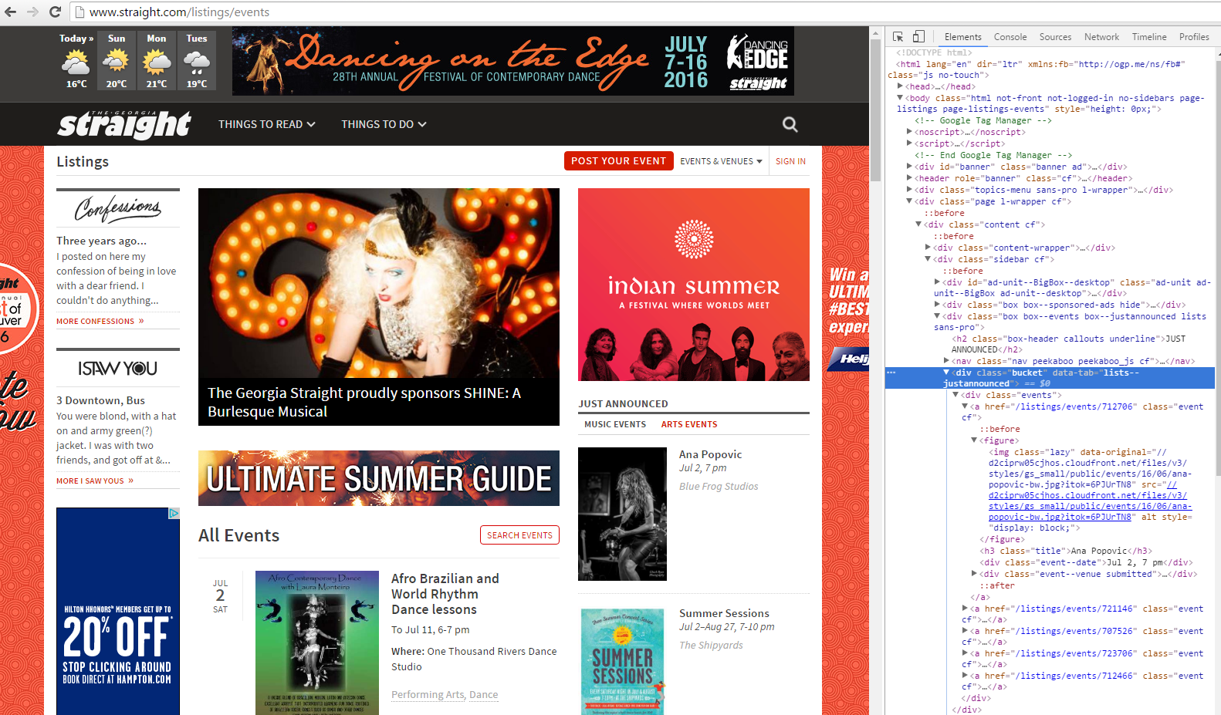
Task: Expand the nav peekaboo element node
Action: point(946,360)
